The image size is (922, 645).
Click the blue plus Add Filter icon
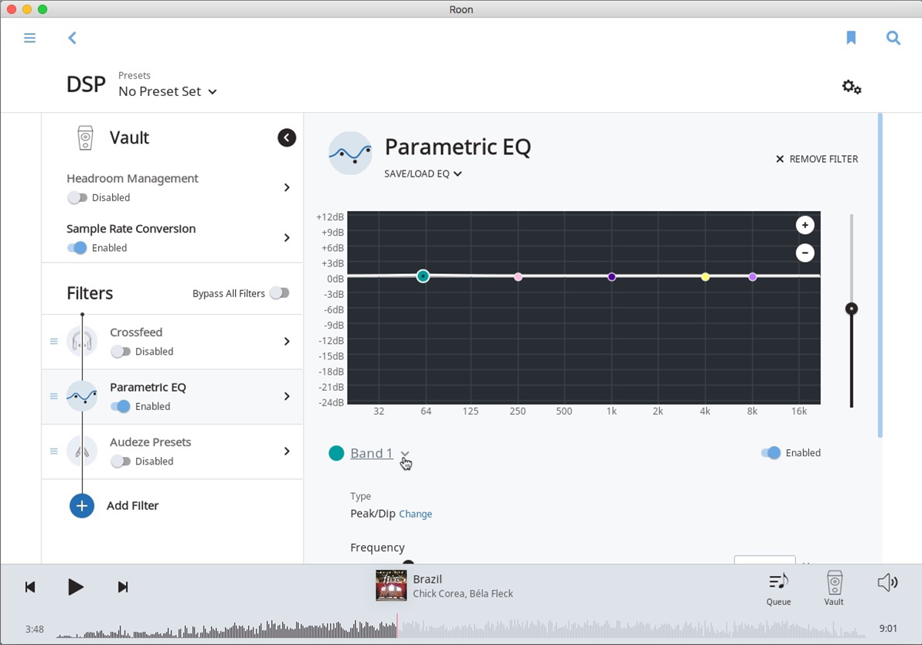pyautogui.click(x=81, y=505)
